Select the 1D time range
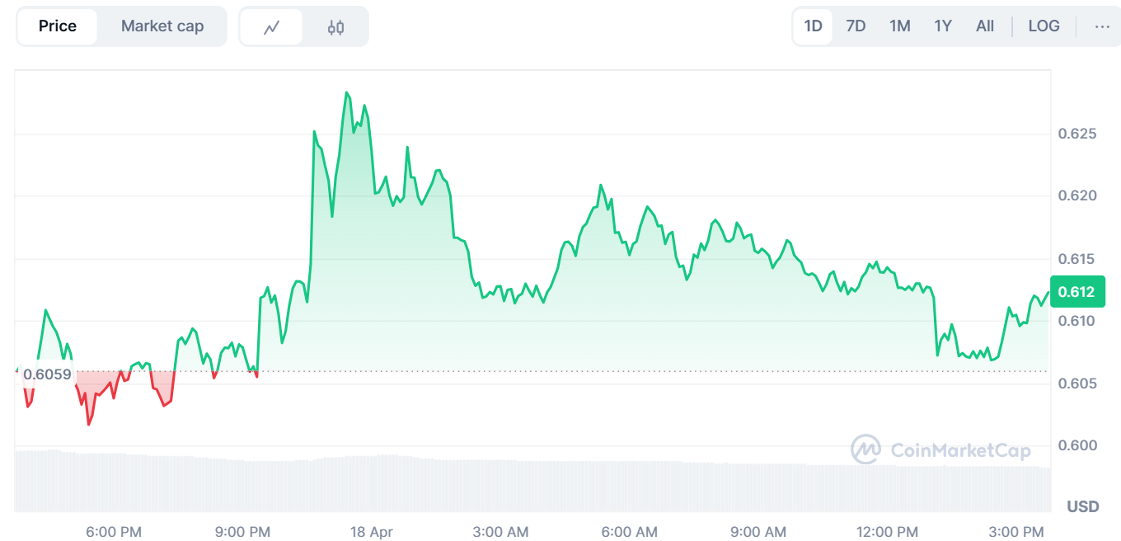 coord(813,26)
